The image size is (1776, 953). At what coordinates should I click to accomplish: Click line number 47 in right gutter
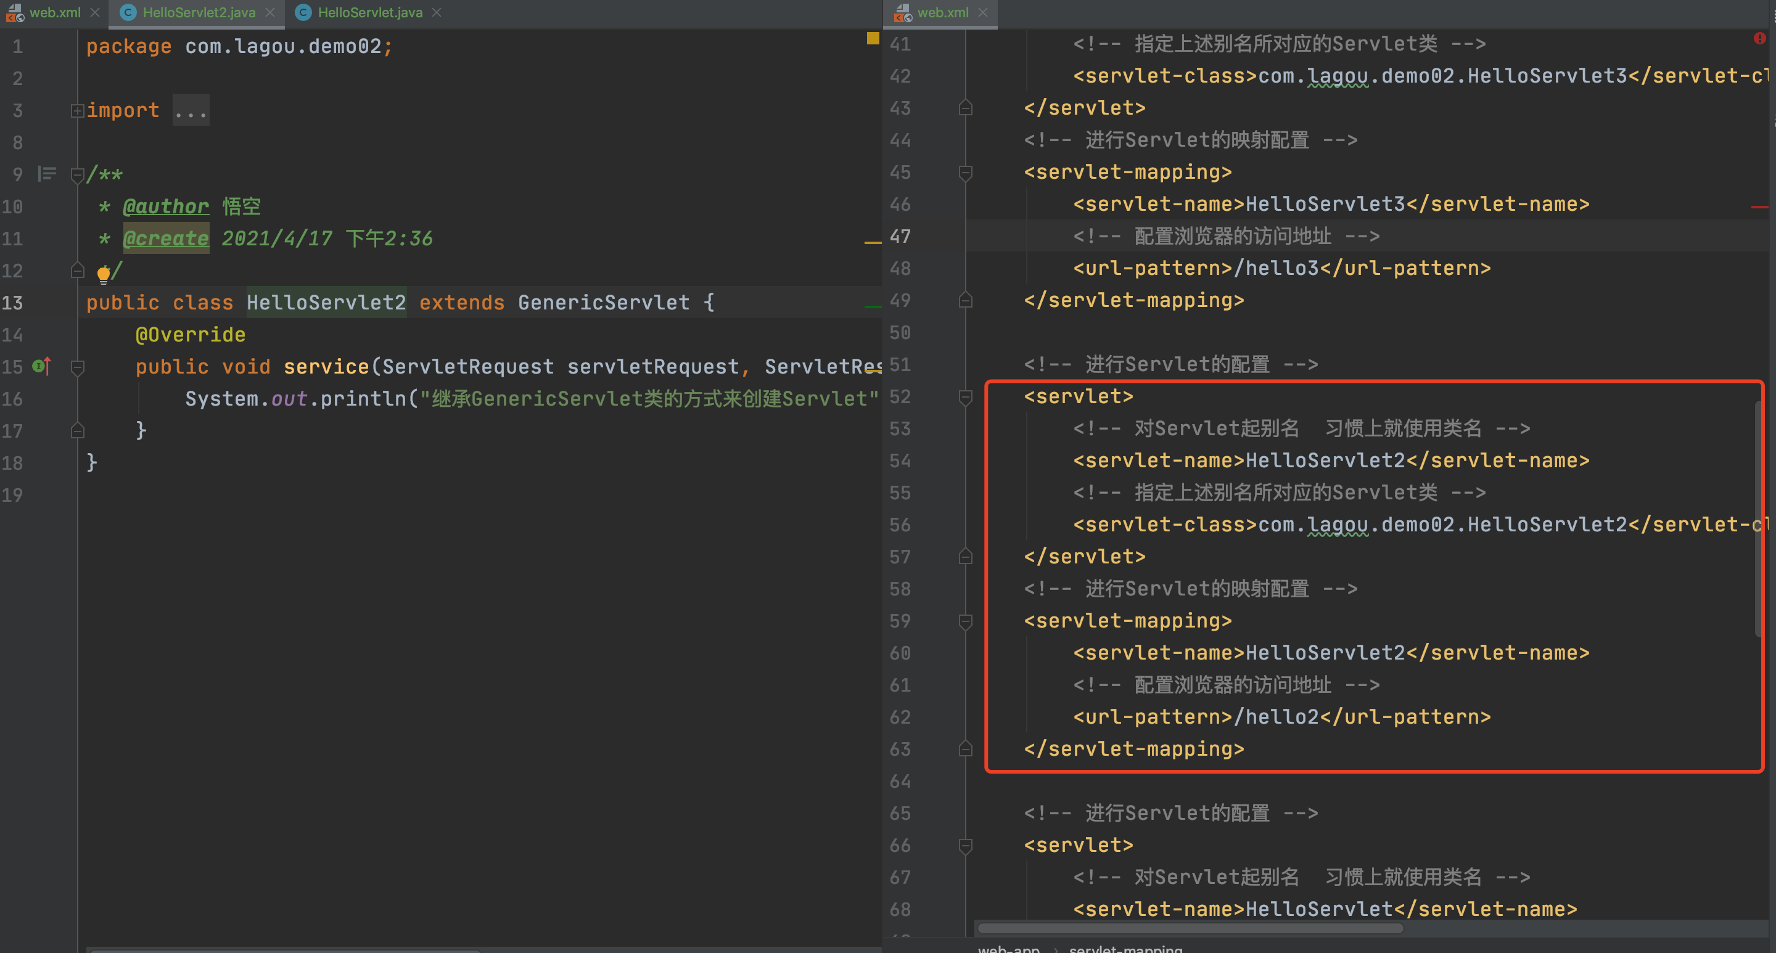pos(900,236)
